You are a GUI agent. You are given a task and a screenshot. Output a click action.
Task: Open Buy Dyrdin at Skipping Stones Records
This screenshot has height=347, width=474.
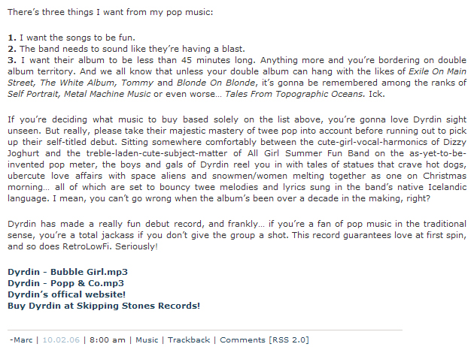pos(104,306)
